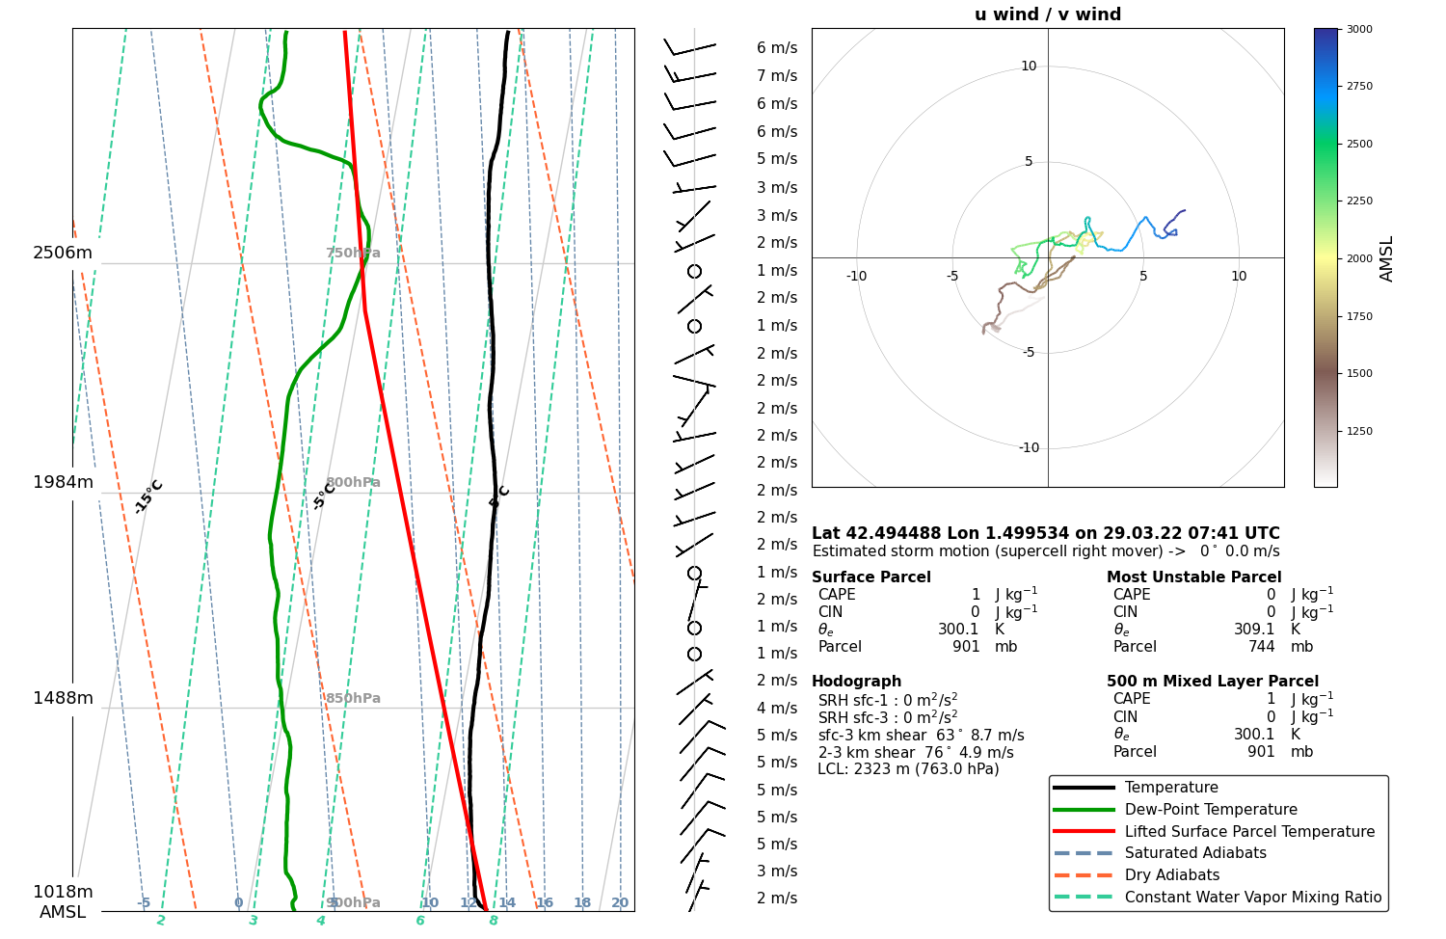Click the wind barb beside 4 m/s

pos(694,710)
